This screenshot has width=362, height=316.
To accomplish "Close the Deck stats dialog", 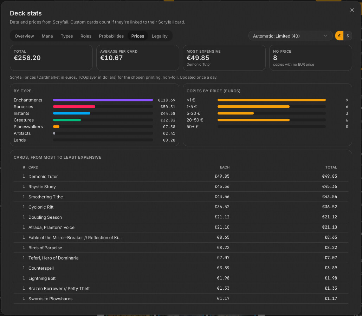I will [x=352, y=10].
